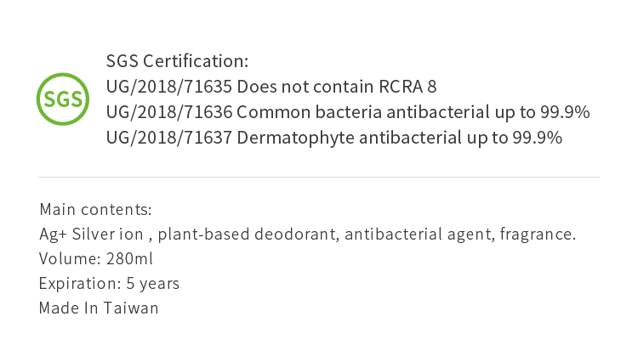Click the 'fragrance.' ingredient word

(x=538, y=235)
